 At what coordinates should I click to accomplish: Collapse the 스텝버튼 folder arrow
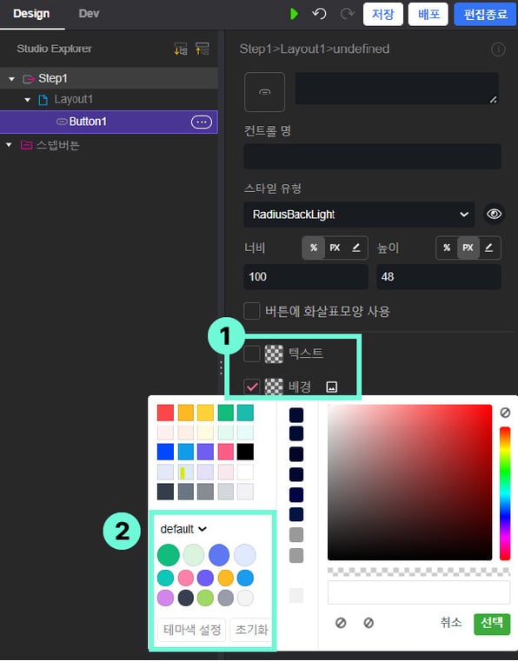[9, 145]
